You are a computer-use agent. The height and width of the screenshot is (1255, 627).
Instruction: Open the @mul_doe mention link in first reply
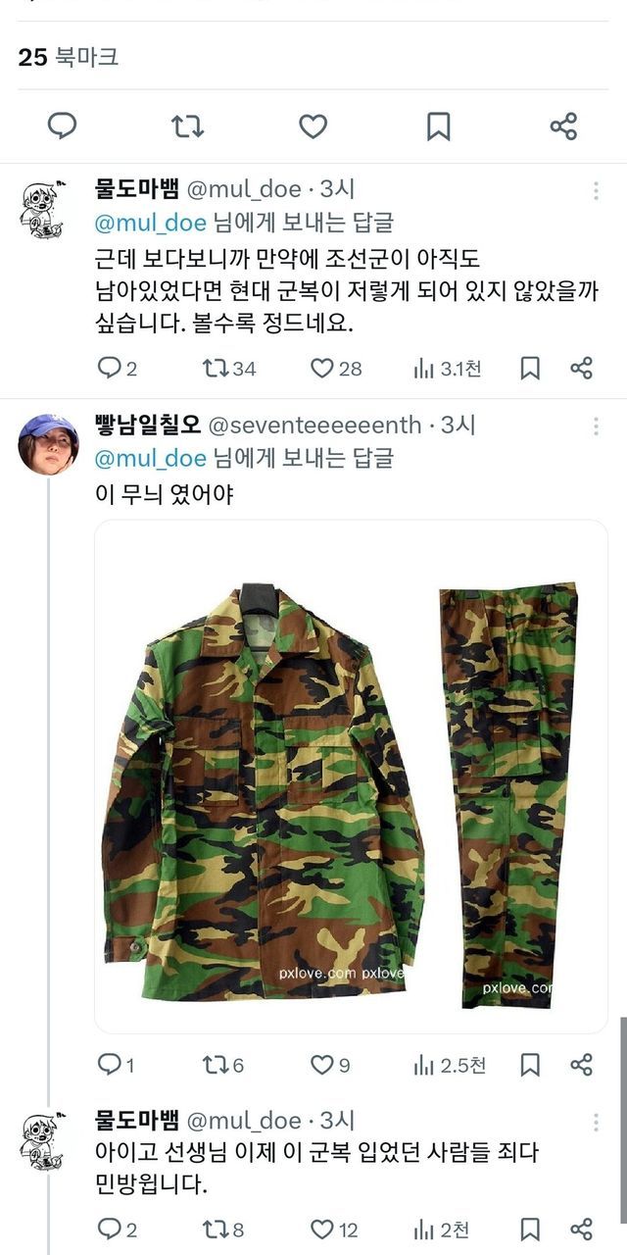(150, 222)
